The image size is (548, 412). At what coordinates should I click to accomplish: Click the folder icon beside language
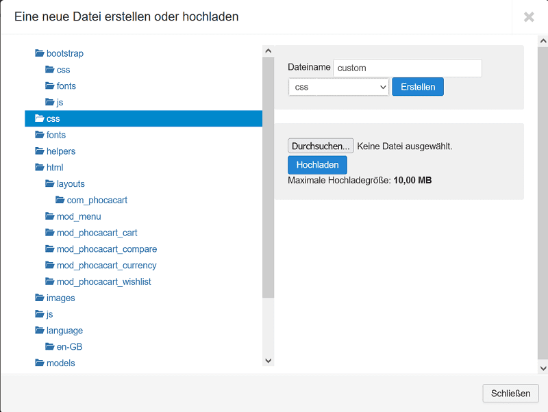coord(40,331)
